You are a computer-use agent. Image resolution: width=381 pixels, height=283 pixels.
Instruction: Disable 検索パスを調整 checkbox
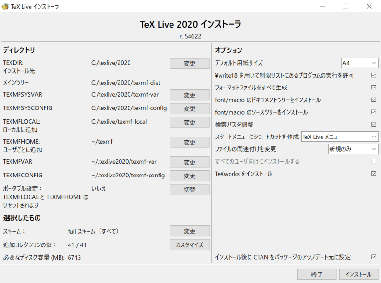pos(374,124)
